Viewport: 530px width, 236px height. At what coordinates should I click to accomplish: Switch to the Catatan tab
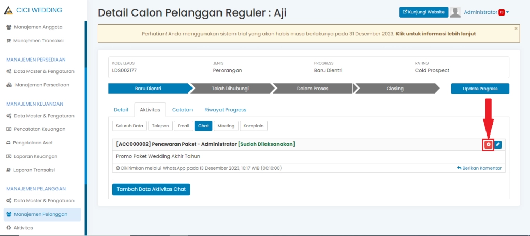[x=182, y=110]
